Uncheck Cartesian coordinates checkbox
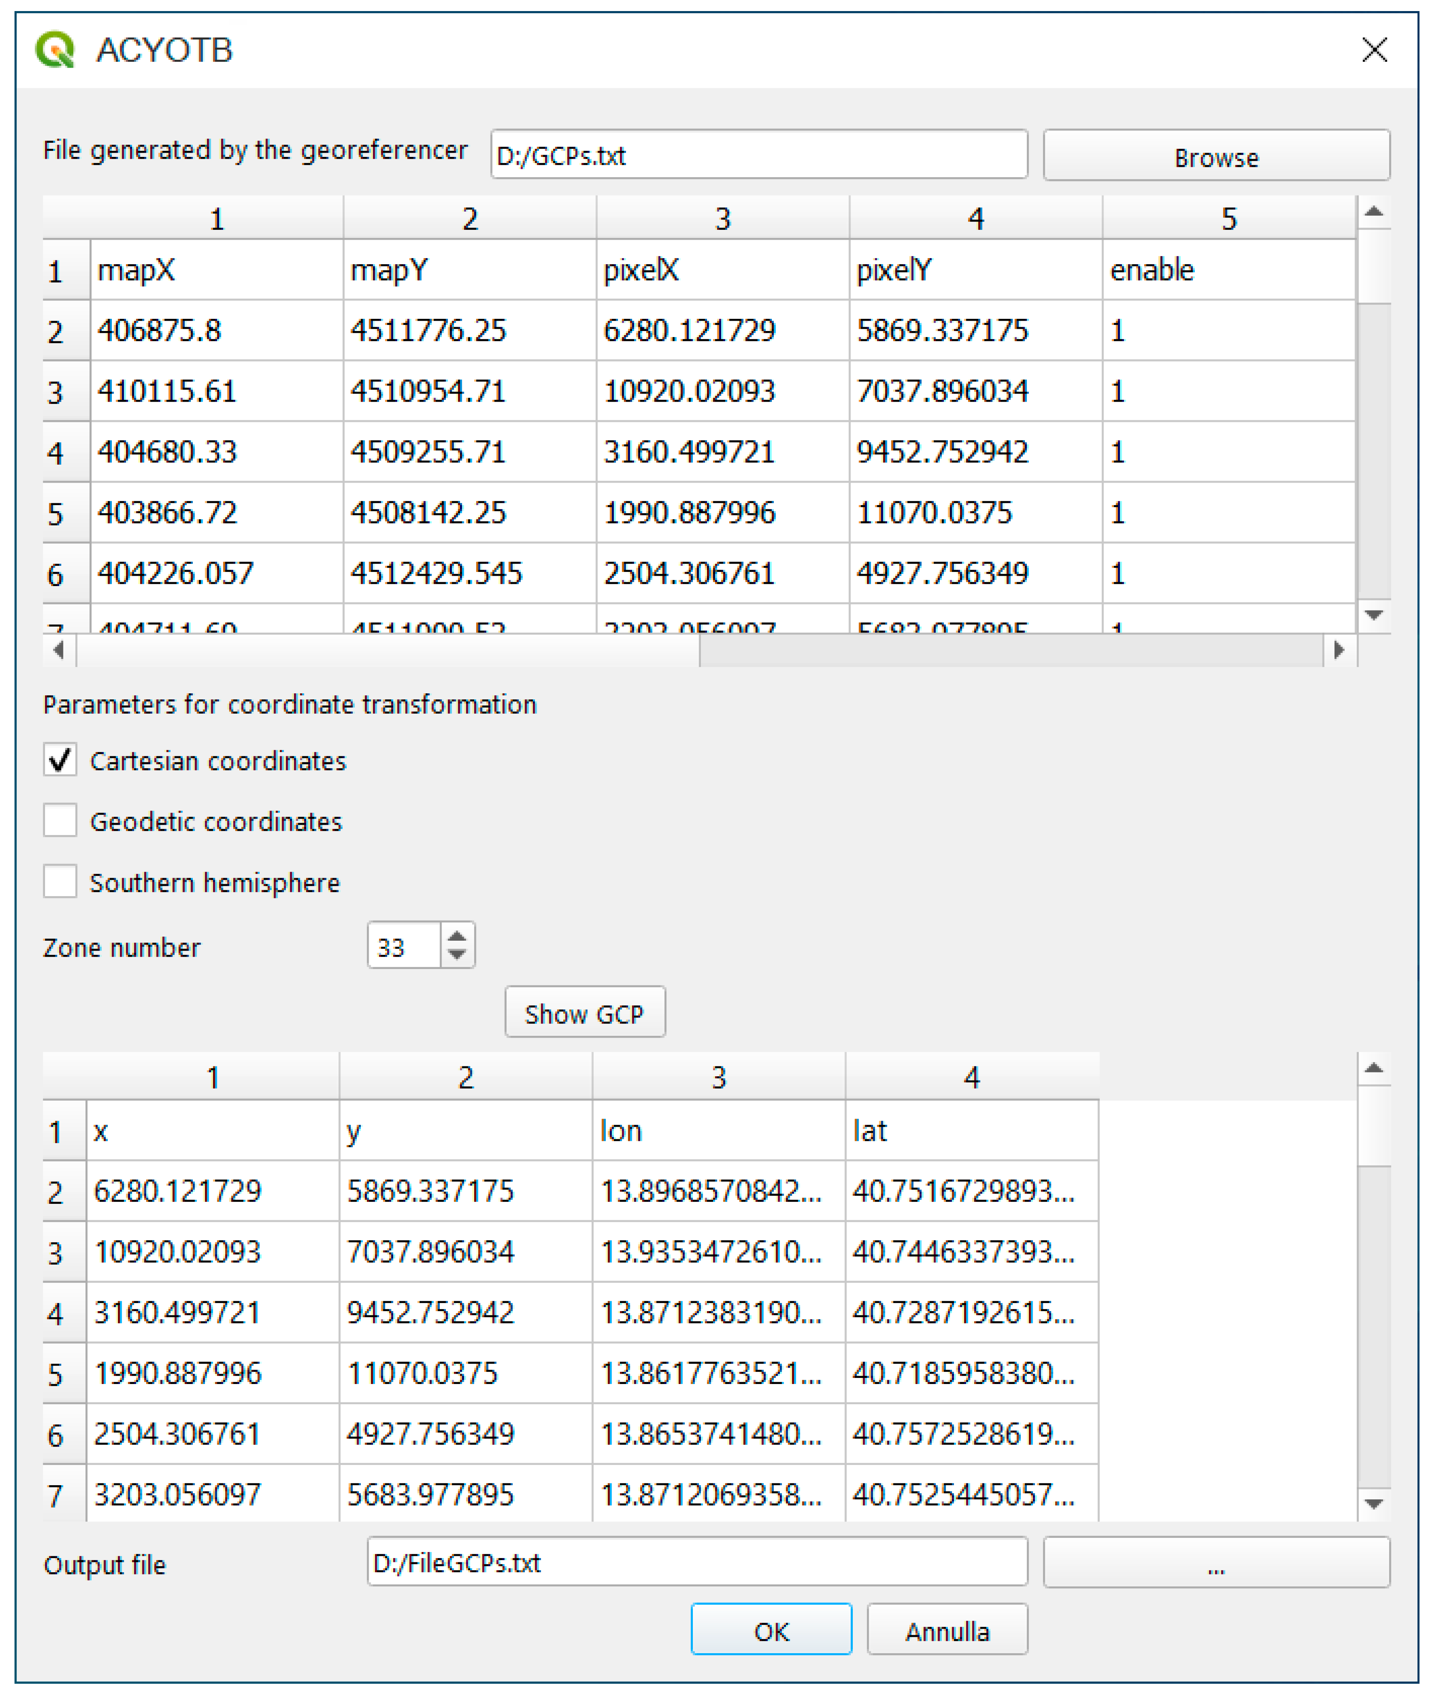 tap(60, 760)
